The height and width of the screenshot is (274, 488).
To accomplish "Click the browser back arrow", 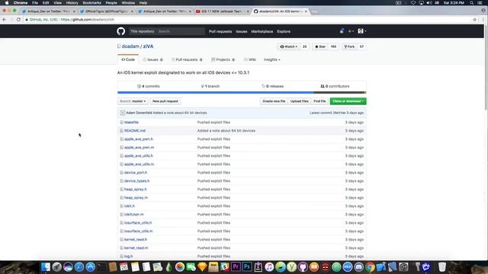I will (5, 20).
